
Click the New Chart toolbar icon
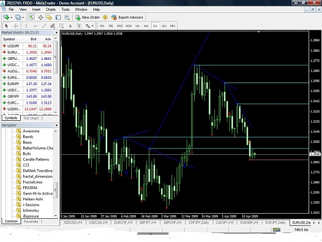(6, 18)
